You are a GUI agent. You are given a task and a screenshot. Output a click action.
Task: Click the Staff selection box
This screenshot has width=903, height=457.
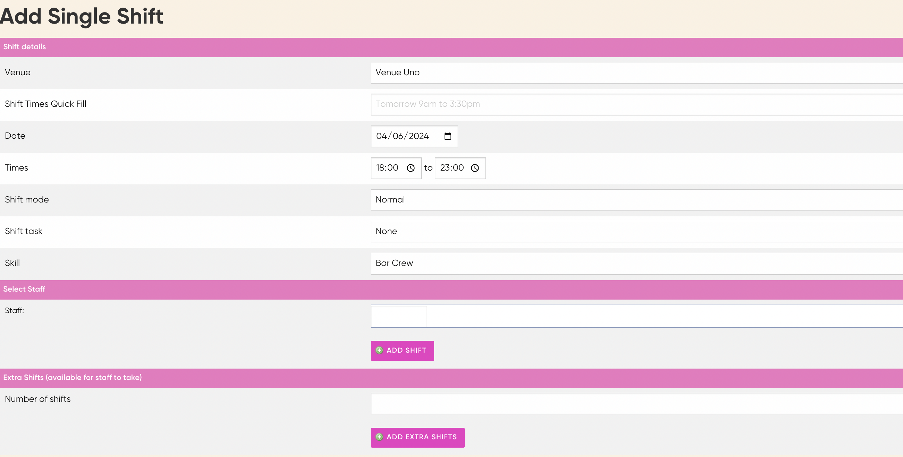click(x=637, y=316)
